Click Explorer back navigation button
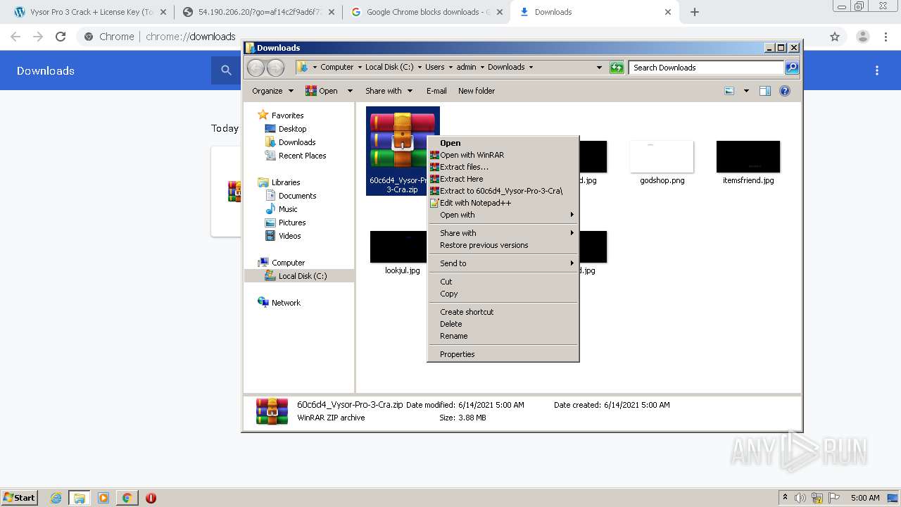Image resolution: width=901 pixels, height=507 pixels. [256, 68]
